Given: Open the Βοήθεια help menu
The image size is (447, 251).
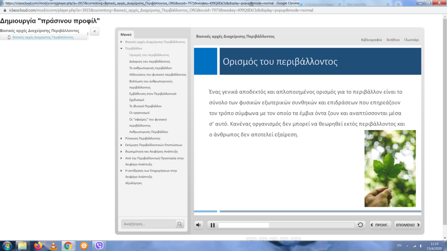Looking at the screenshot, I should (393, 40).
